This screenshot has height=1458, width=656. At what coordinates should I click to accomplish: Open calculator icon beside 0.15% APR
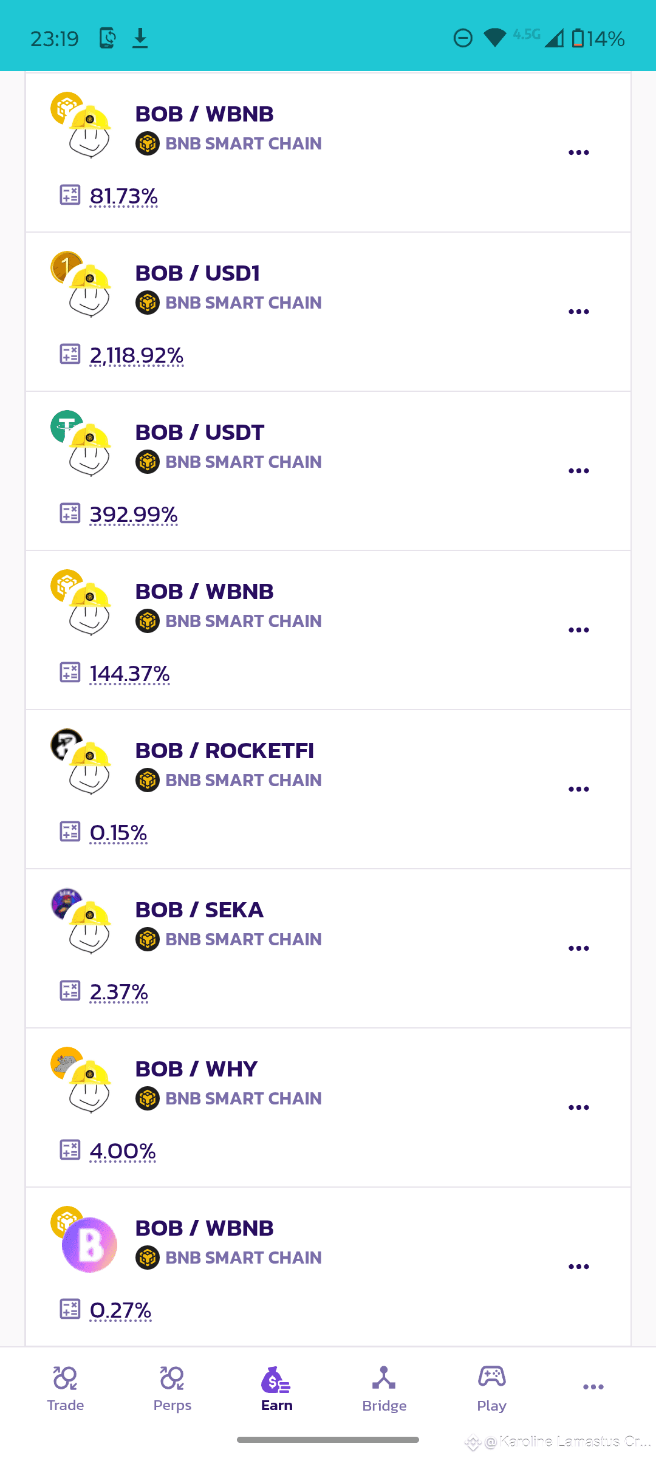[x=70, y=831]
